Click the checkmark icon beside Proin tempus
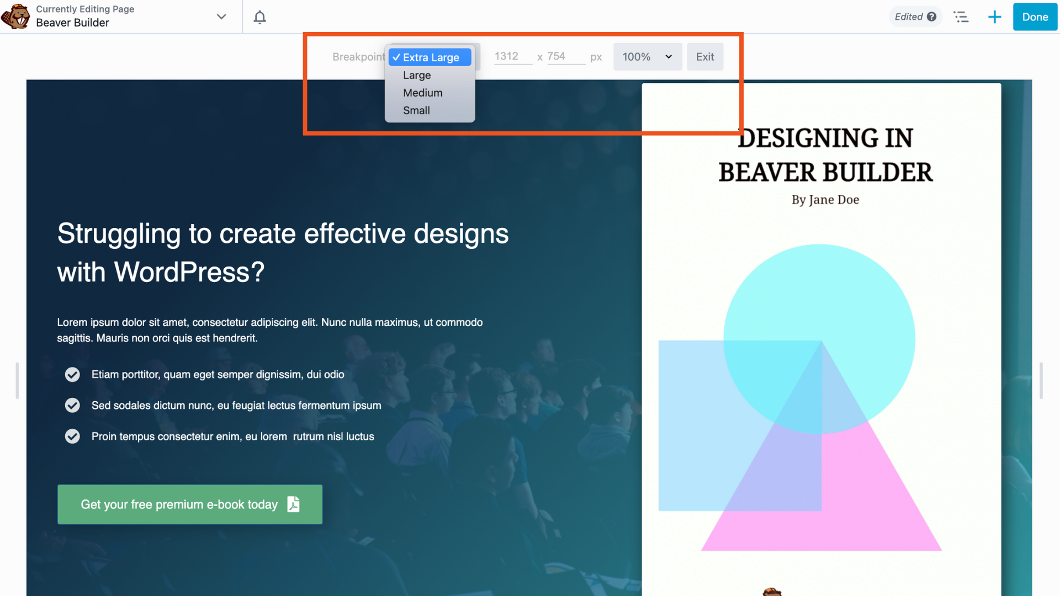 tap(72, 437)
